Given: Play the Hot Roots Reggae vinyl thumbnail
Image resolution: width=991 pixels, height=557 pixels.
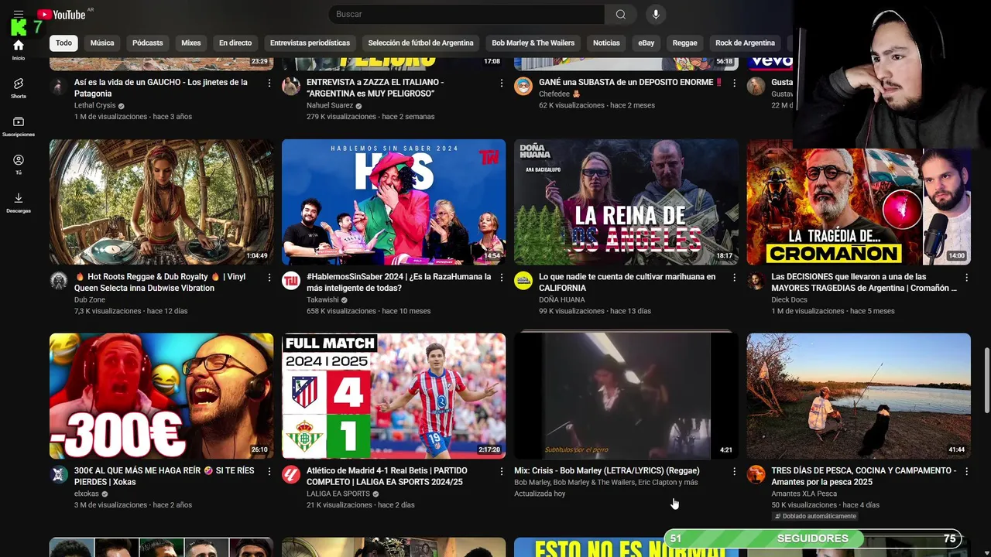Looking at the screenshot, I should coord(161,202).
